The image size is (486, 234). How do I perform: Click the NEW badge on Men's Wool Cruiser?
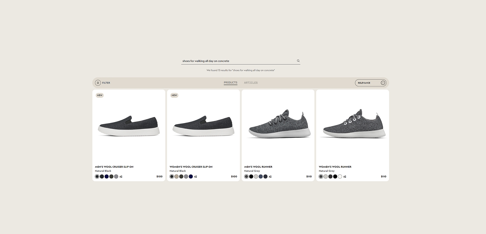point(100,95)
